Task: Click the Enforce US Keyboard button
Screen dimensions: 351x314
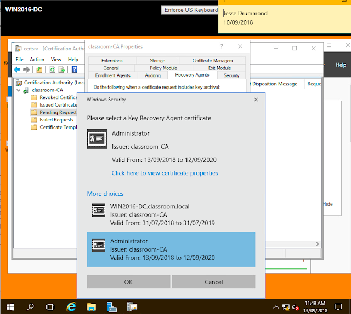Action: point(190,10)
